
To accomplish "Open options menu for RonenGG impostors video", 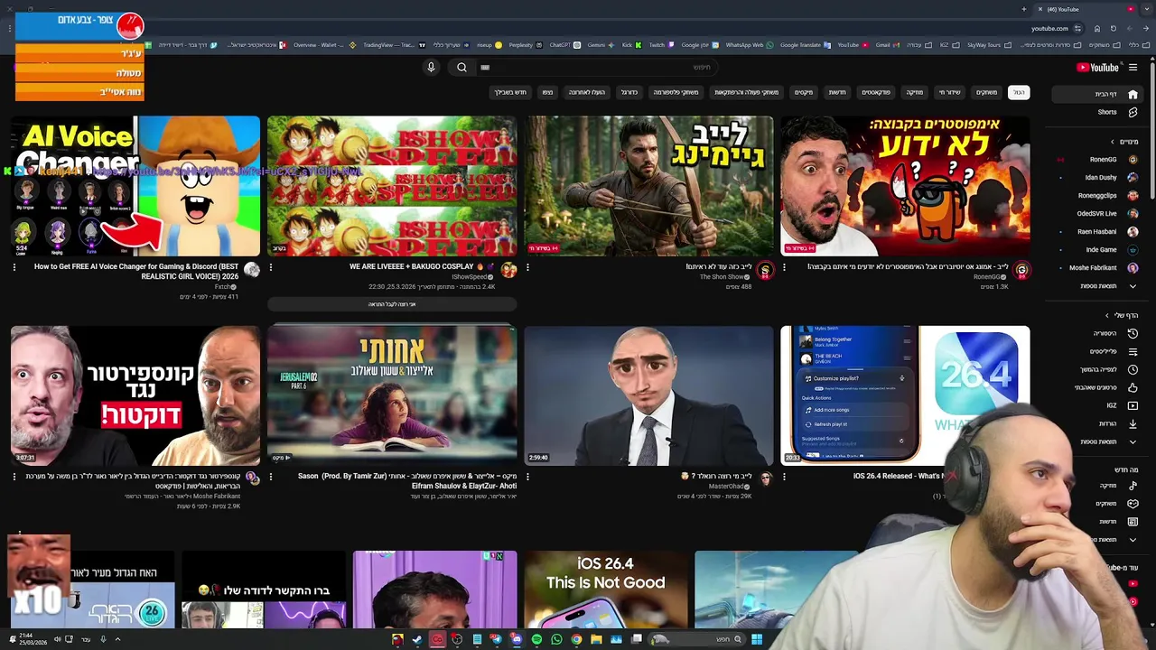I will (x=784, y=267).
